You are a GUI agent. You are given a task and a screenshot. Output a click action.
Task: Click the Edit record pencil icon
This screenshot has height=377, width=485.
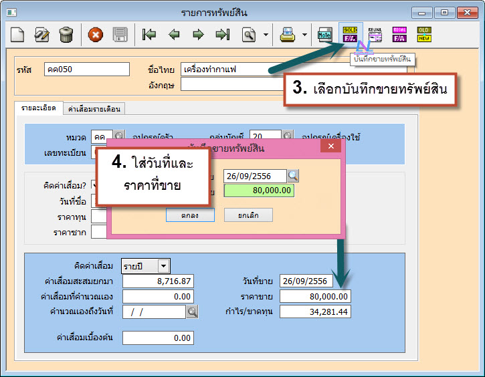click(41, 34)
